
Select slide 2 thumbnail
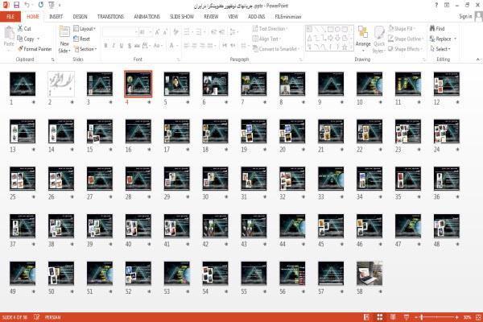pyautogui.click(x=61, y=84)
